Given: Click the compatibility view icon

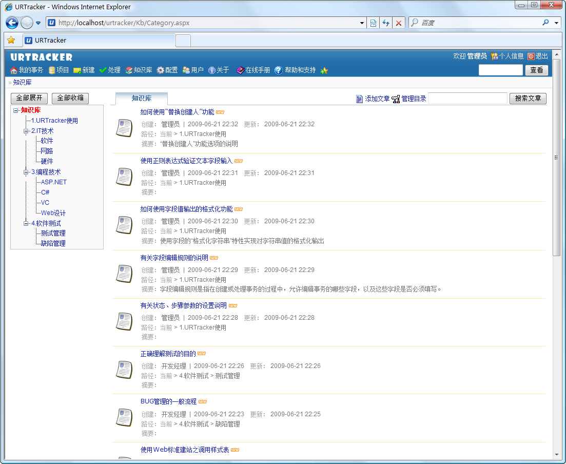Looking at the screenshot, I should [x=373, y=23].
